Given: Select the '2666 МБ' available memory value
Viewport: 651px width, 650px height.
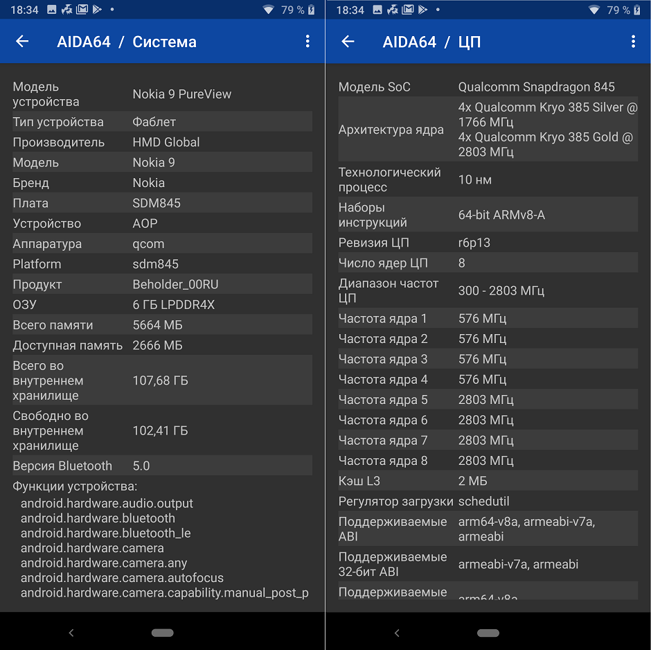Looking at the screenshot, I should point(157,346).
